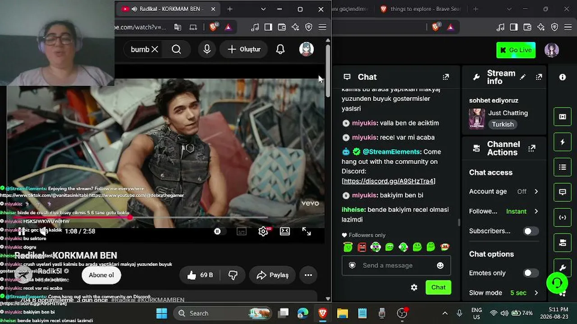The height and width of the screenshot is (324, 577).
Task: Open the tab list dropdown in the Kick window
Action: click(x=509, y=9)
